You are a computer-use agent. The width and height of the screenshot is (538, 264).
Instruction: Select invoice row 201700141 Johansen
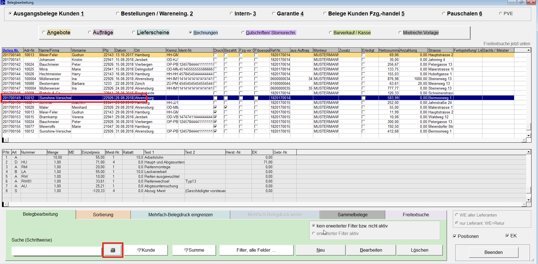point(258,60)
